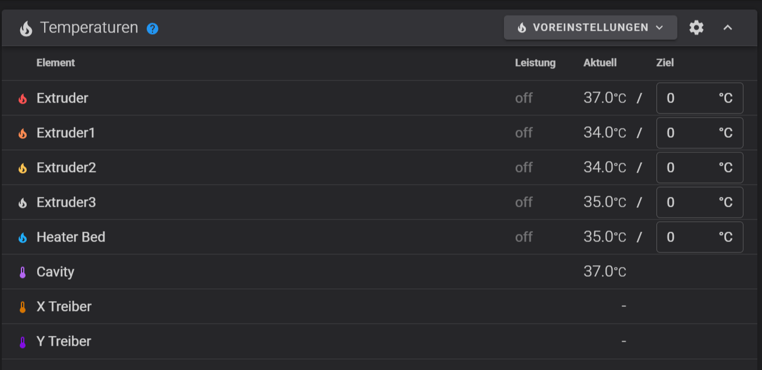The height and width of the screenshot is (370, 762).
Task: Click the blue help icon beside Temperaturen
Action: [x=153, y=28]
